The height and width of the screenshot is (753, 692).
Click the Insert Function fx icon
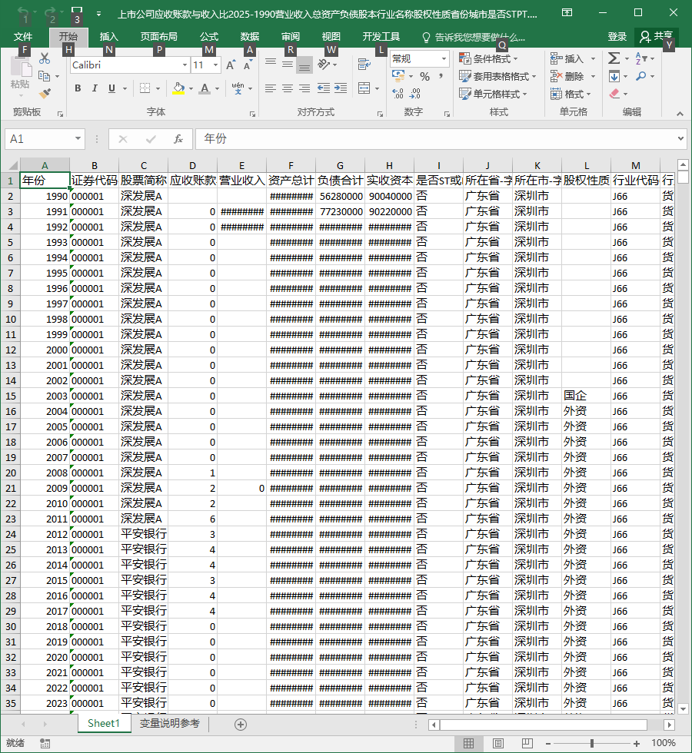pyautogui.click(x=178, y=139)
